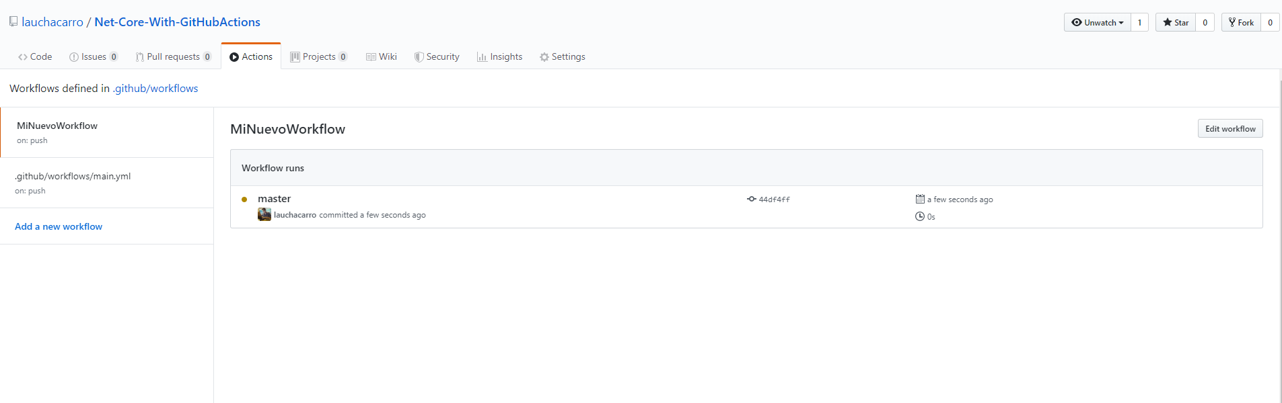Click the Security shield icon
This screenshot has height=403, width=1282.
[x=419, y=57]
